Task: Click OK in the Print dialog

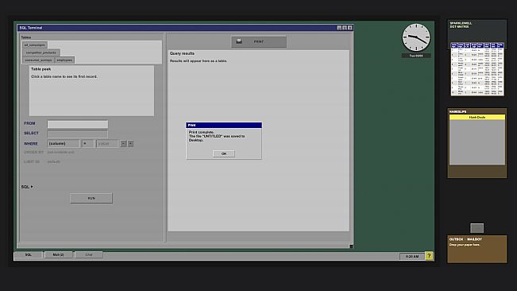Action: (223, 153)
